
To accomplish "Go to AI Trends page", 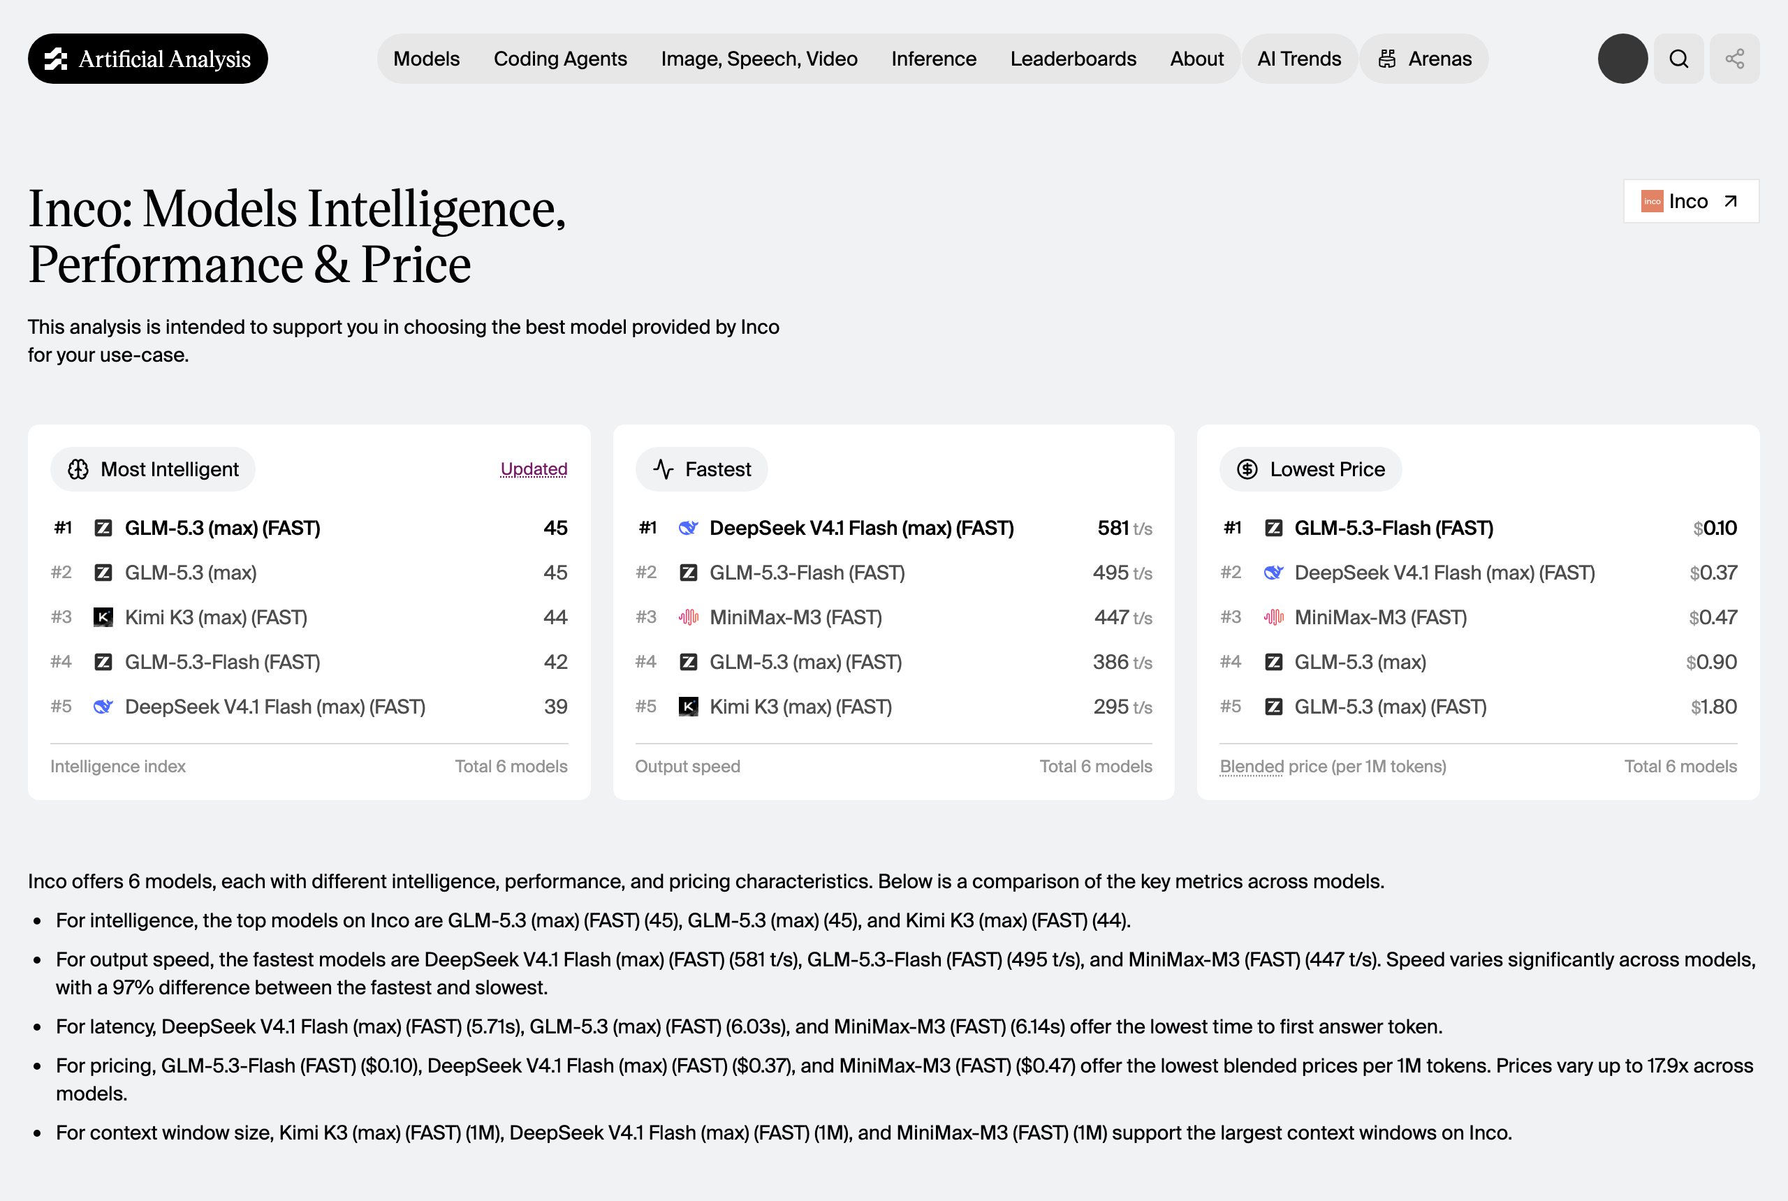I will point(1299,59).
